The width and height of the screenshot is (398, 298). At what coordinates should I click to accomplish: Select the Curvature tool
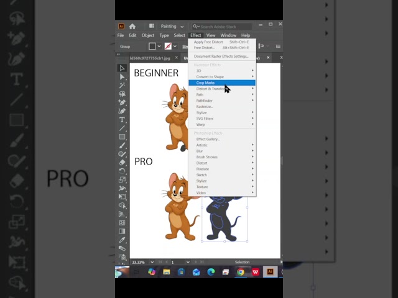coord(122,111)
